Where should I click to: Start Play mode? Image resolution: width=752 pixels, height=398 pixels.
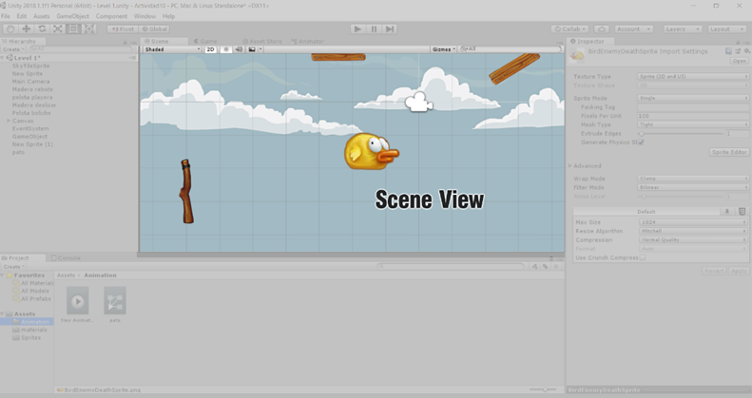tap(357, 28)
